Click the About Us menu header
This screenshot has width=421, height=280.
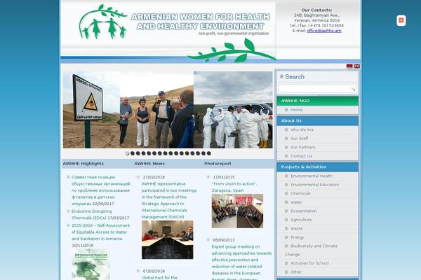click(x=318, y=121)
